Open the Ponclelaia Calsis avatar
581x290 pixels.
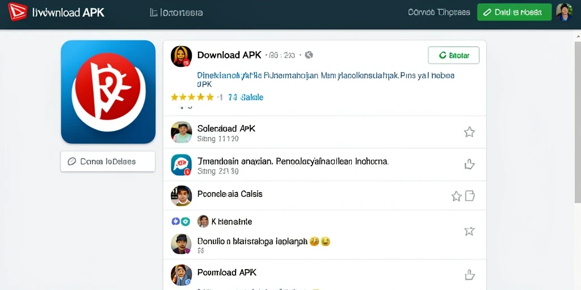pos(181,195)
